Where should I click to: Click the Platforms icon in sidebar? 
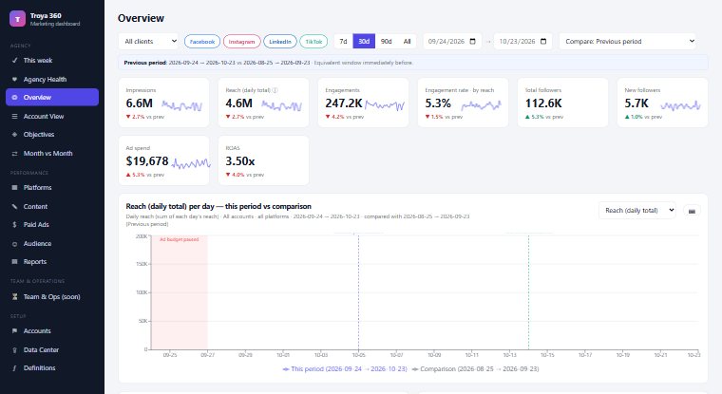(15, 188)
